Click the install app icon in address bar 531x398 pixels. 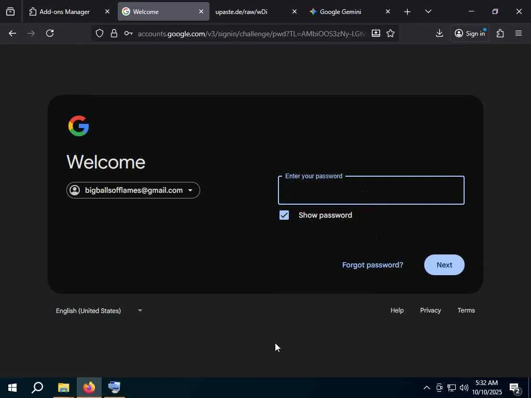click(376, 33)
